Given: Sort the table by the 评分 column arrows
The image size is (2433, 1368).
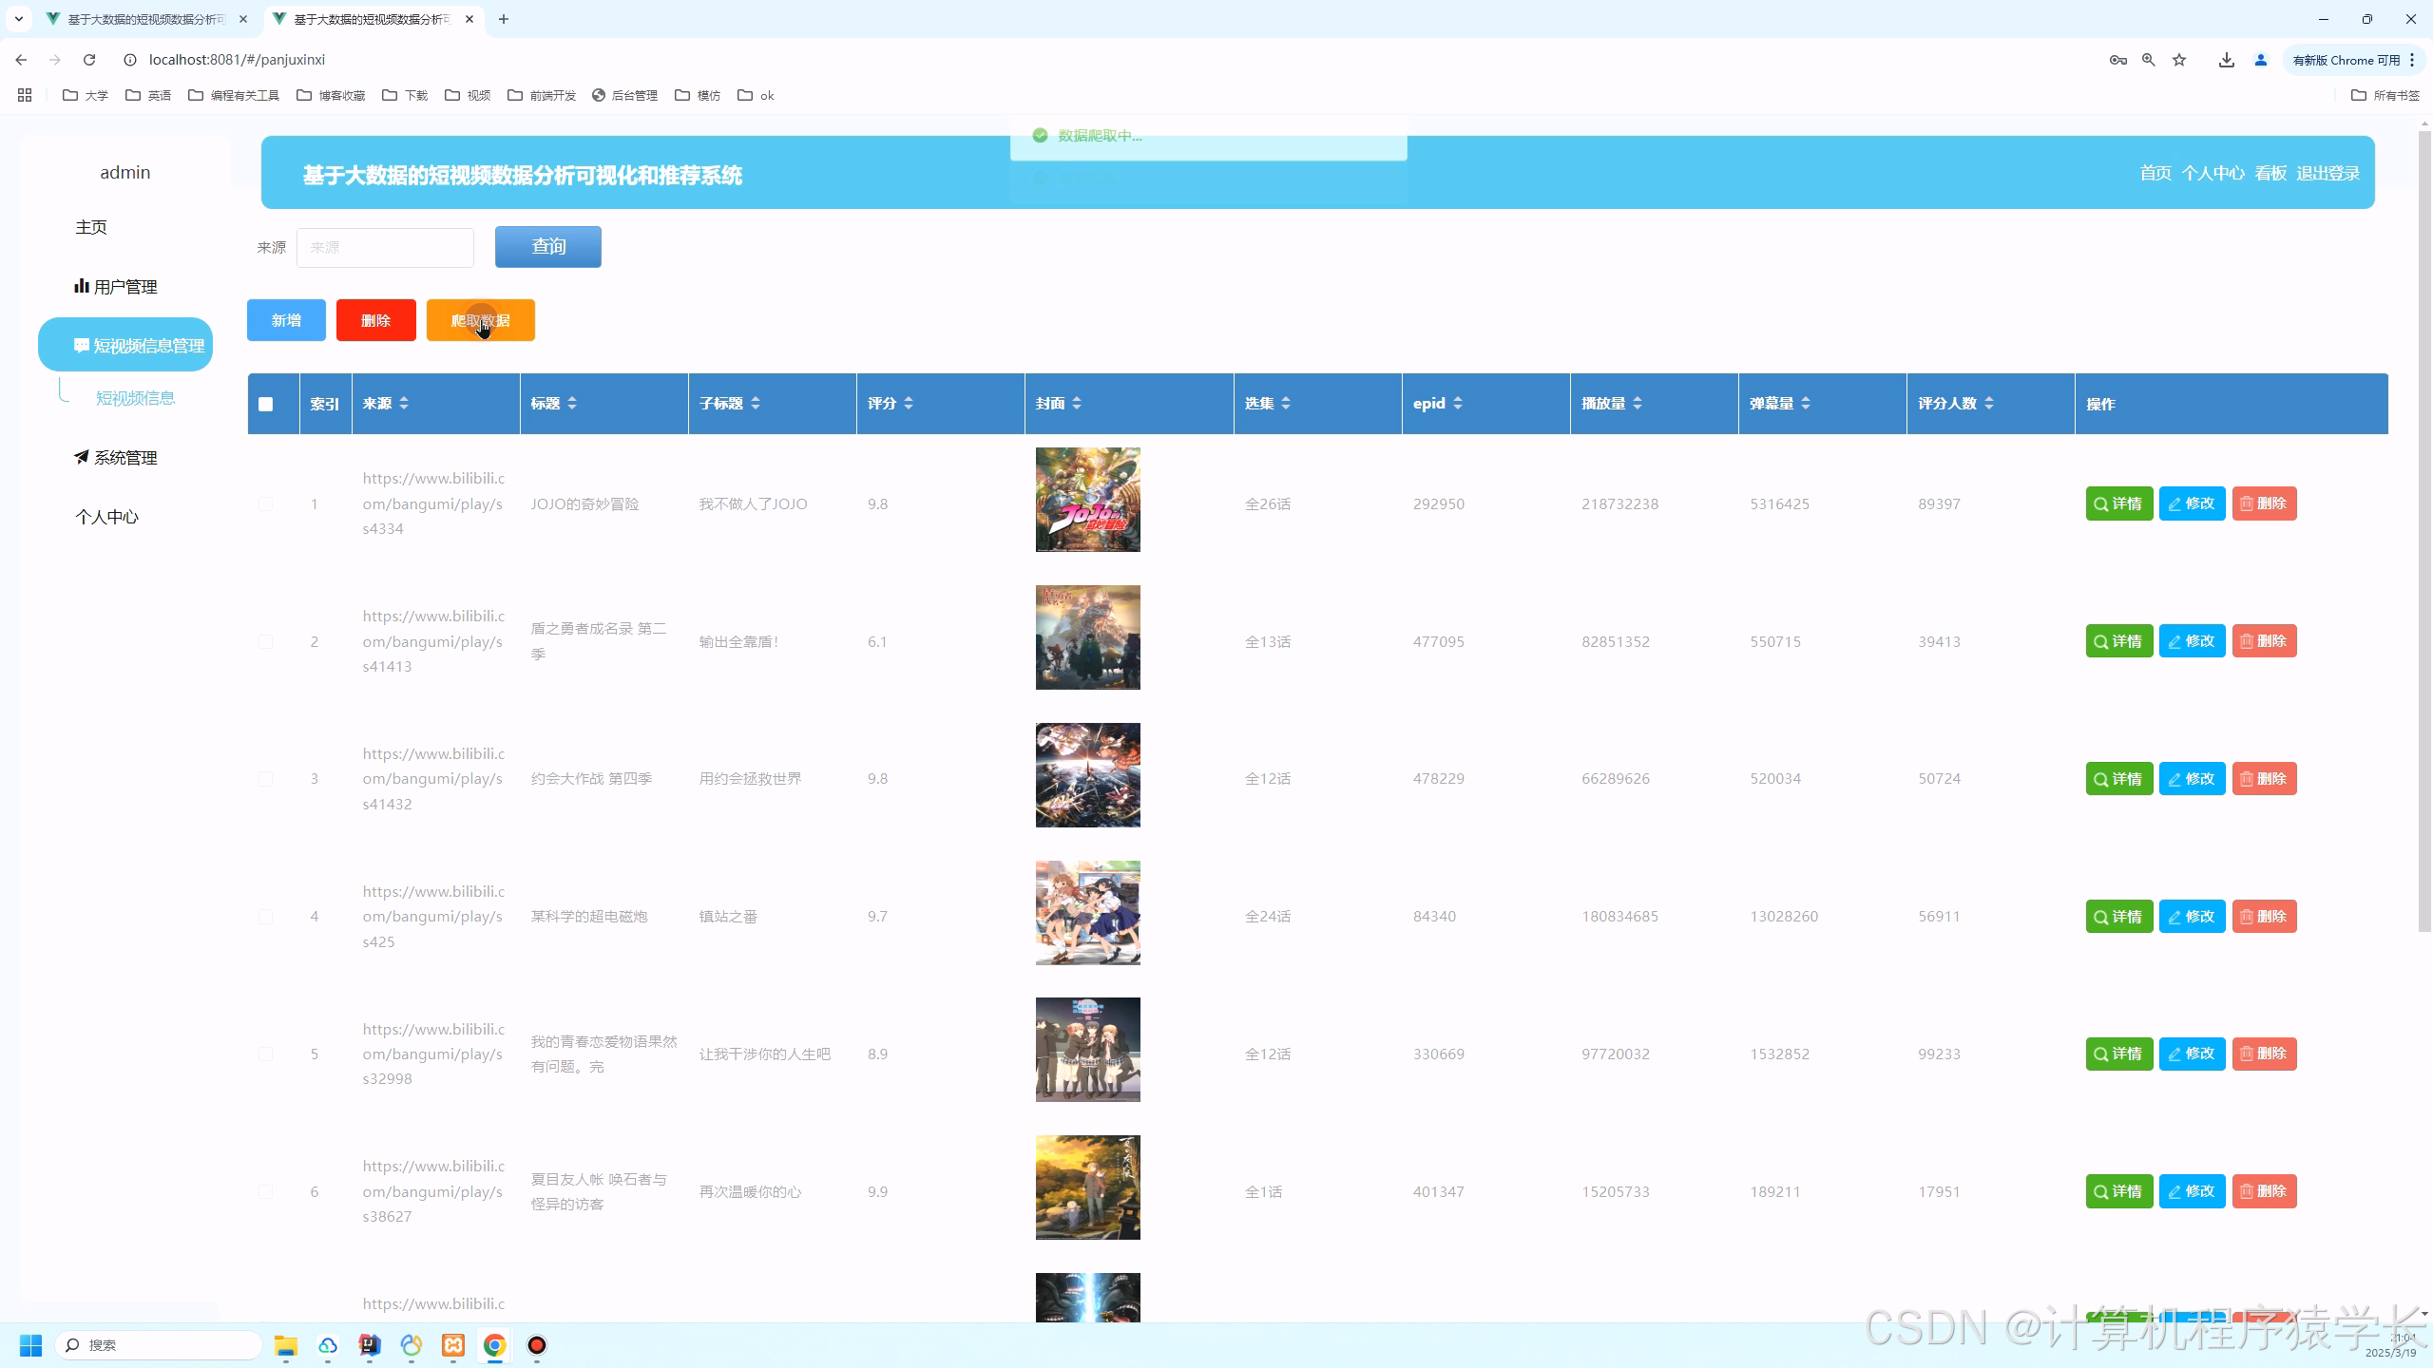Looking at the screenshot, I should click(909, 404).
